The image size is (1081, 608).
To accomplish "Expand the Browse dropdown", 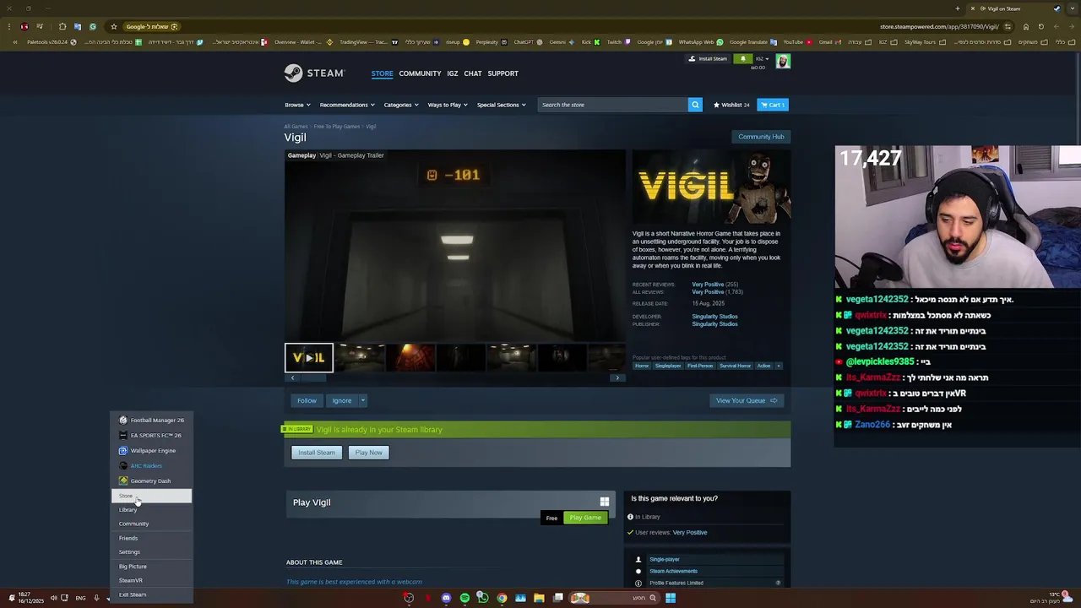I will click(x=297, y=105).
